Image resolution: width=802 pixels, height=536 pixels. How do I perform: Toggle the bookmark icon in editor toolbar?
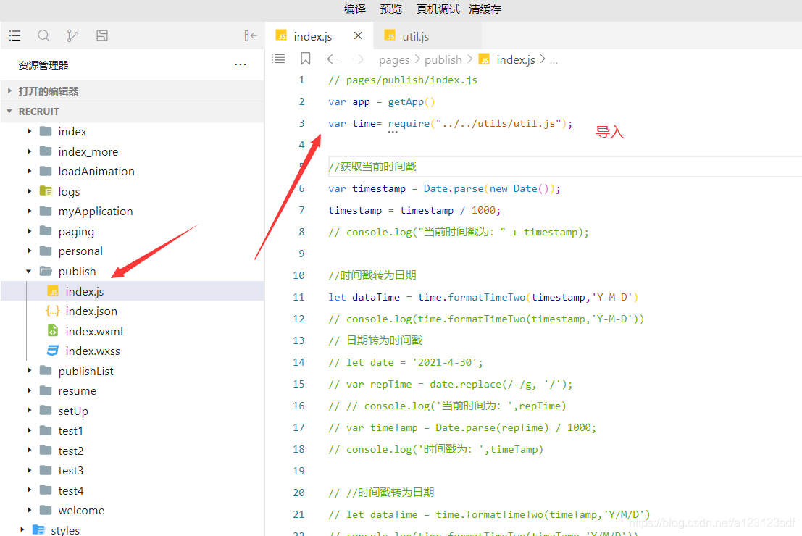click(x=305, y=59)
